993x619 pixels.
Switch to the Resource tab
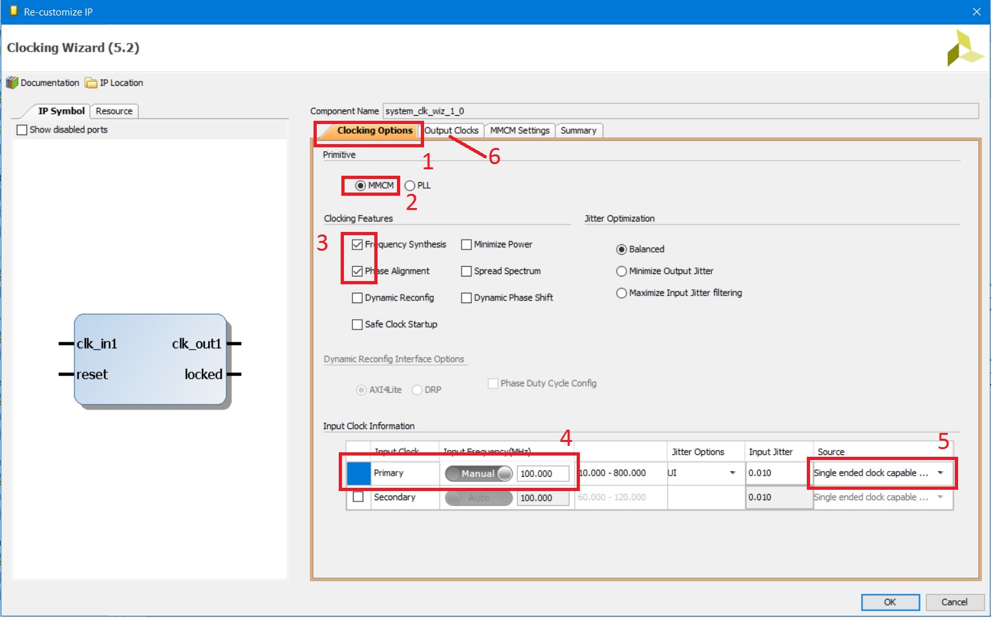click(114, 111)
